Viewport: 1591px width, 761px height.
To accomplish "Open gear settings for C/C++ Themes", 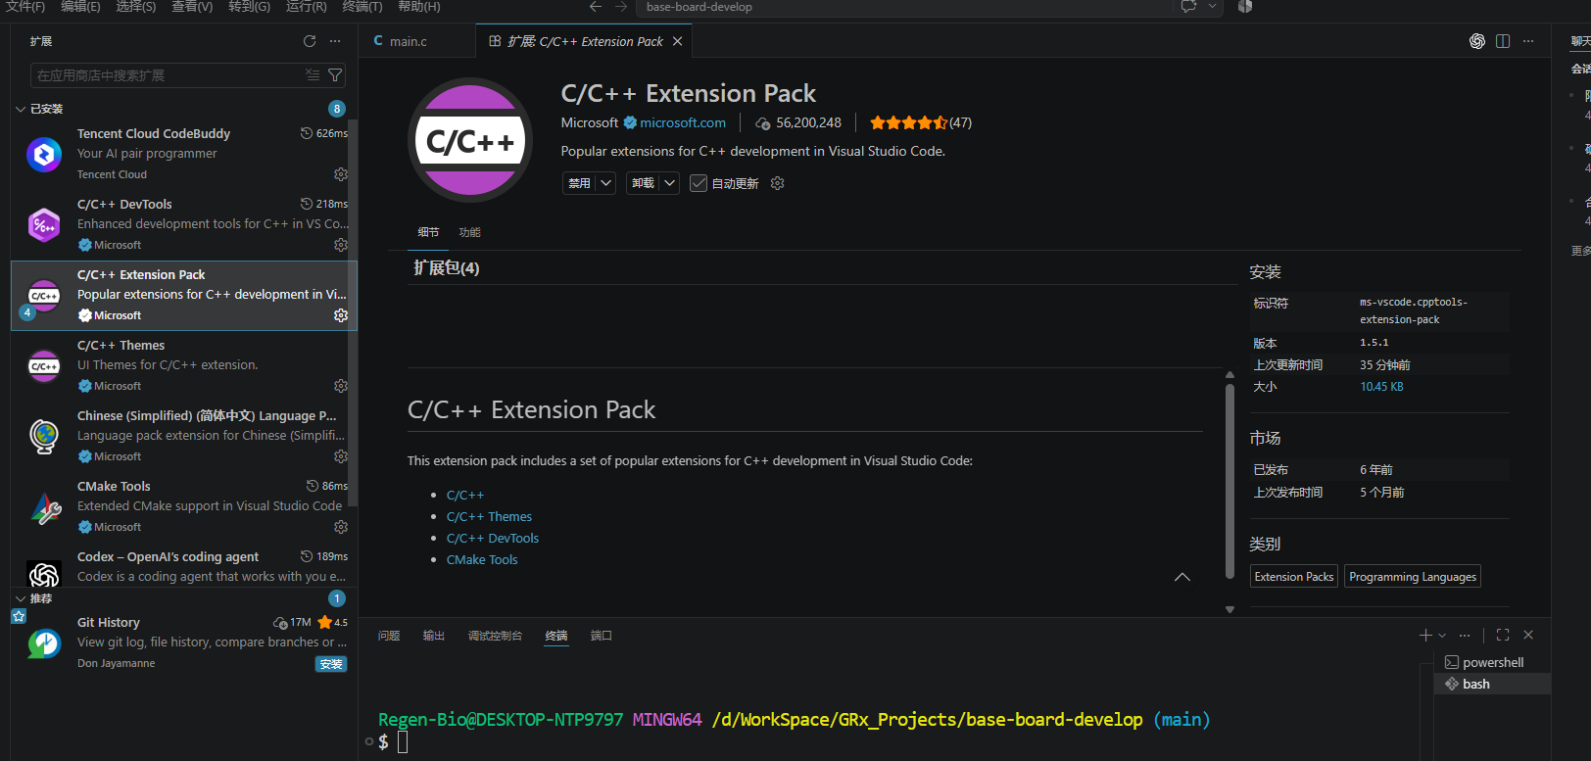I will [x=340, y=386].
